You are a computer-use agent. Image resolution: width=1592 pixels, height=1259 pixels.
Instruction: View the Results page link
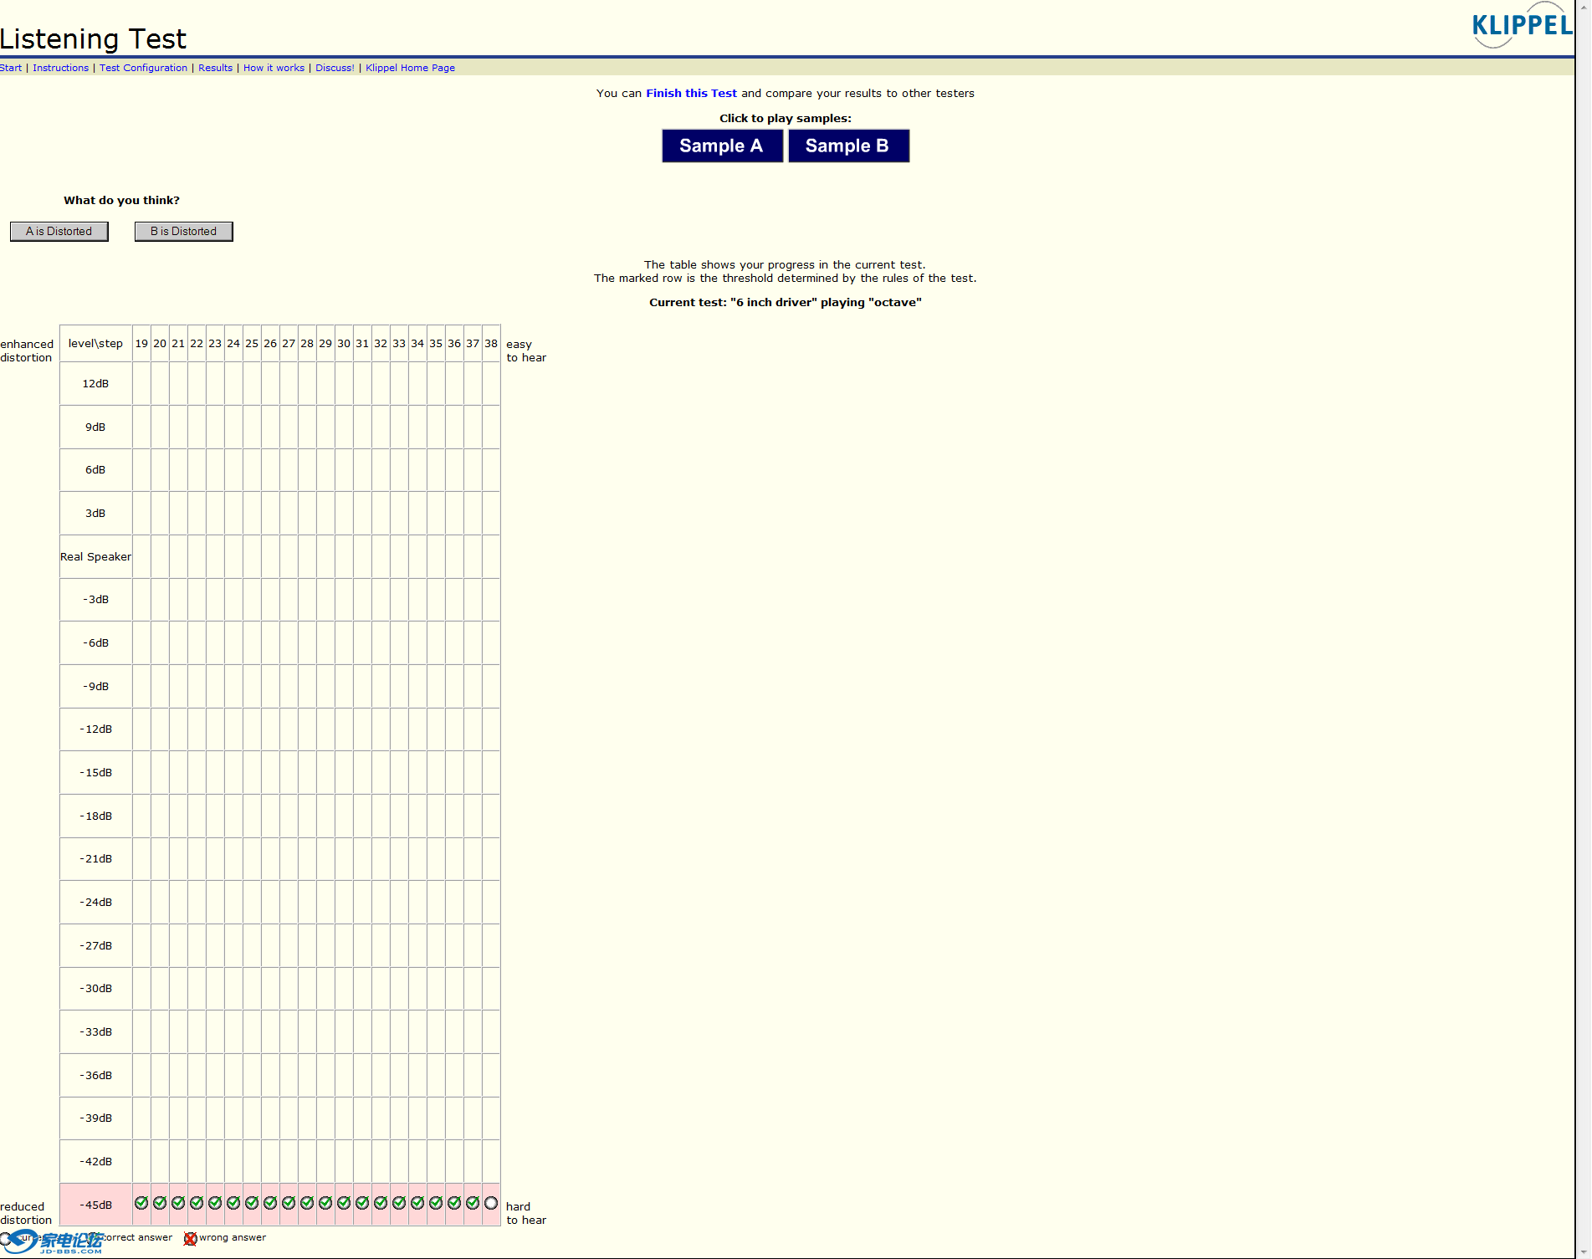(215, 68)
